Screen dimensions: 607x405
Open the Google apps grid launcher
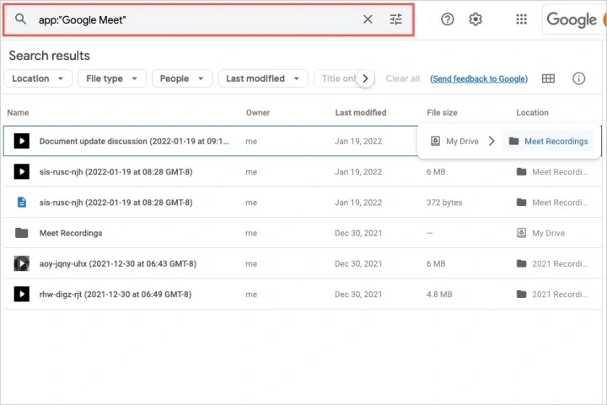point(522,19)
